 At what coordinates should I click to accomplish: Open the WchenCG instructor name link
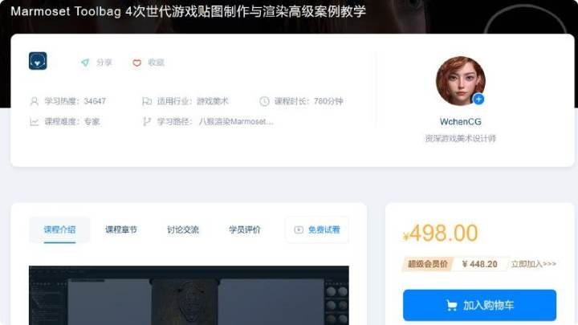461,122
